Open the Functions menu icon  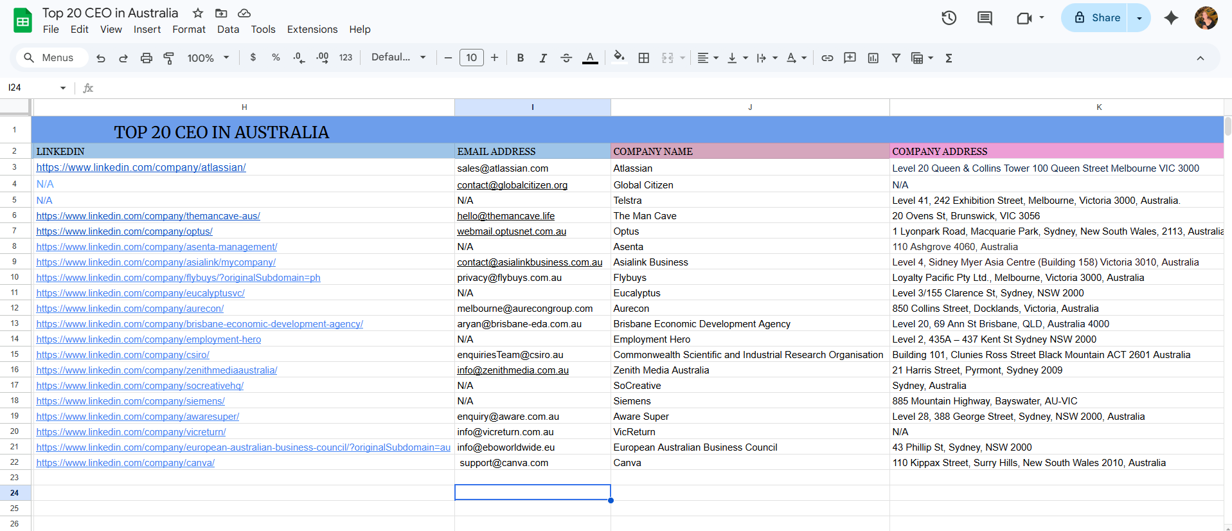(949, 58)
